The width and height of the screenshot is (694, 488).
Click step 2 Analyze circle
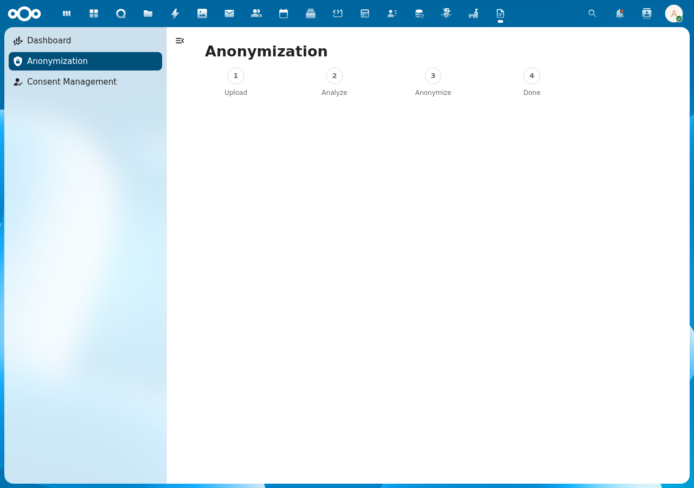(x=335, y=76)
